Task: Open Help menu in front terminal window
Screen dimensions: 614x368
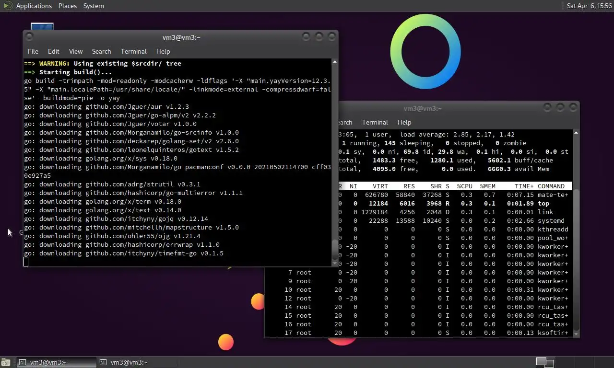Action: tap(163, 51)
